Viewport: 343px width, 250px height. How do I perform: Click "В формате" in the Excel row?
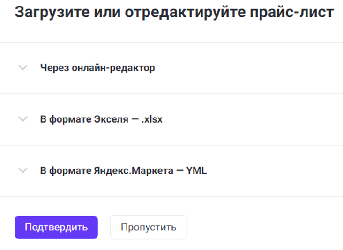(x=63, y=119)
